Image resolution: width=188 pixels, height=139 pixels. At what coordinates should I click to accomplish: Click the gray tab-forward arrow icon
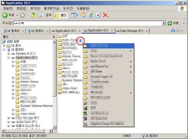[178, 31]
